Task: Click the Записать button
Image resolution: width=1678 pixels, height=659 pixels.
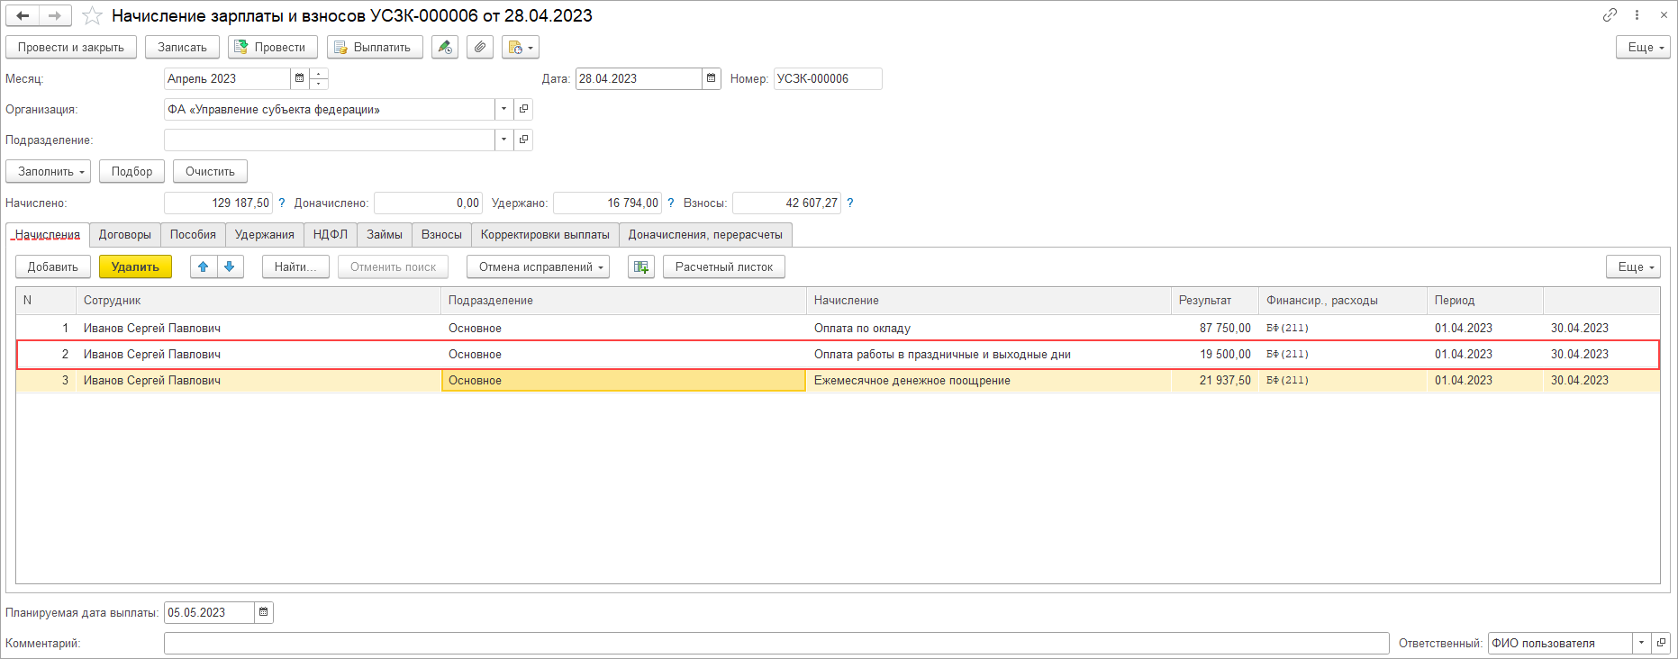Action: click(x=182, y=47)
